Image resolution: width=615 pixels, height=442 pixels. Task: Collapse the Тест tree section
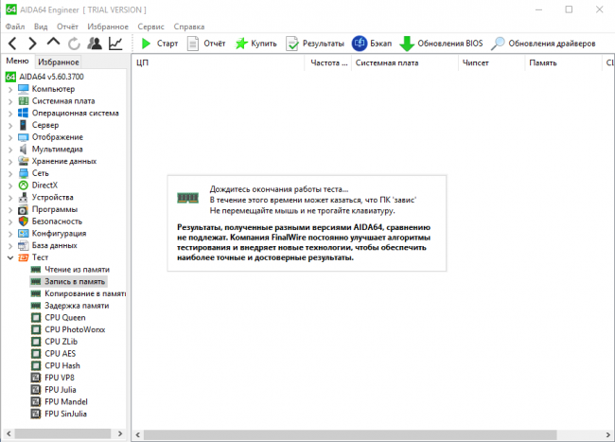tap(10, 256)
